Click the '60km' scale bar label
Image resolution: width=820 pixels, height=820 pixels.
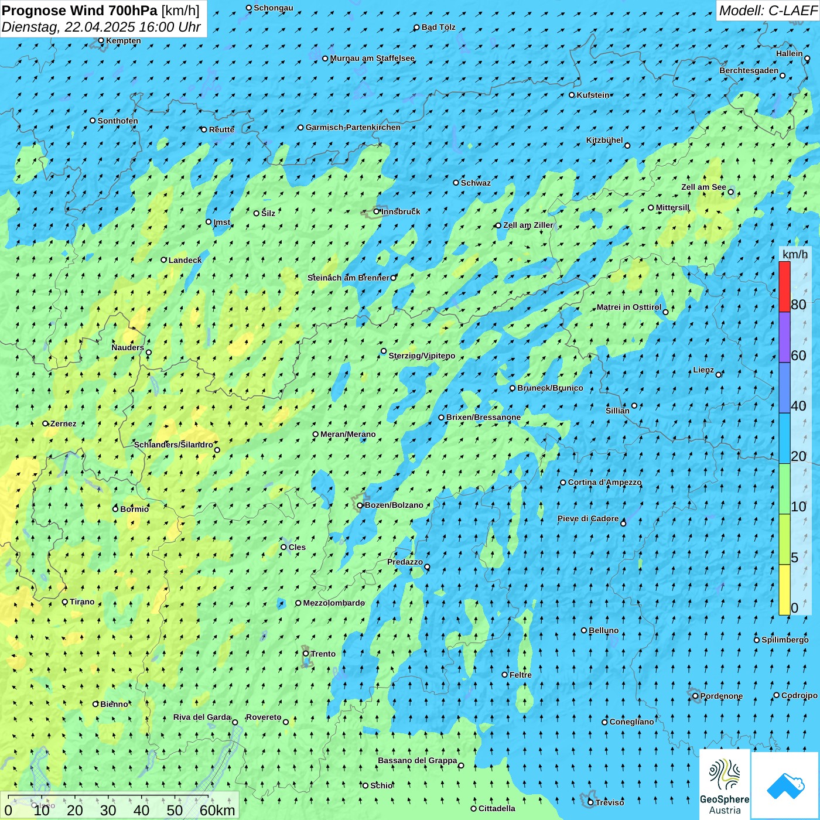(217, 810)
